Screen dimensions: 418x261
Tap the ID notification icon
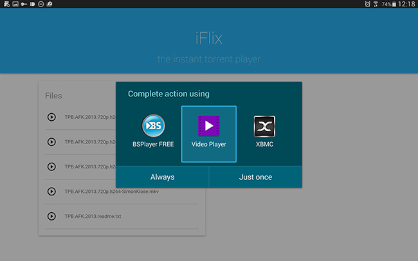pyautogui.click(x=33, y=4)
